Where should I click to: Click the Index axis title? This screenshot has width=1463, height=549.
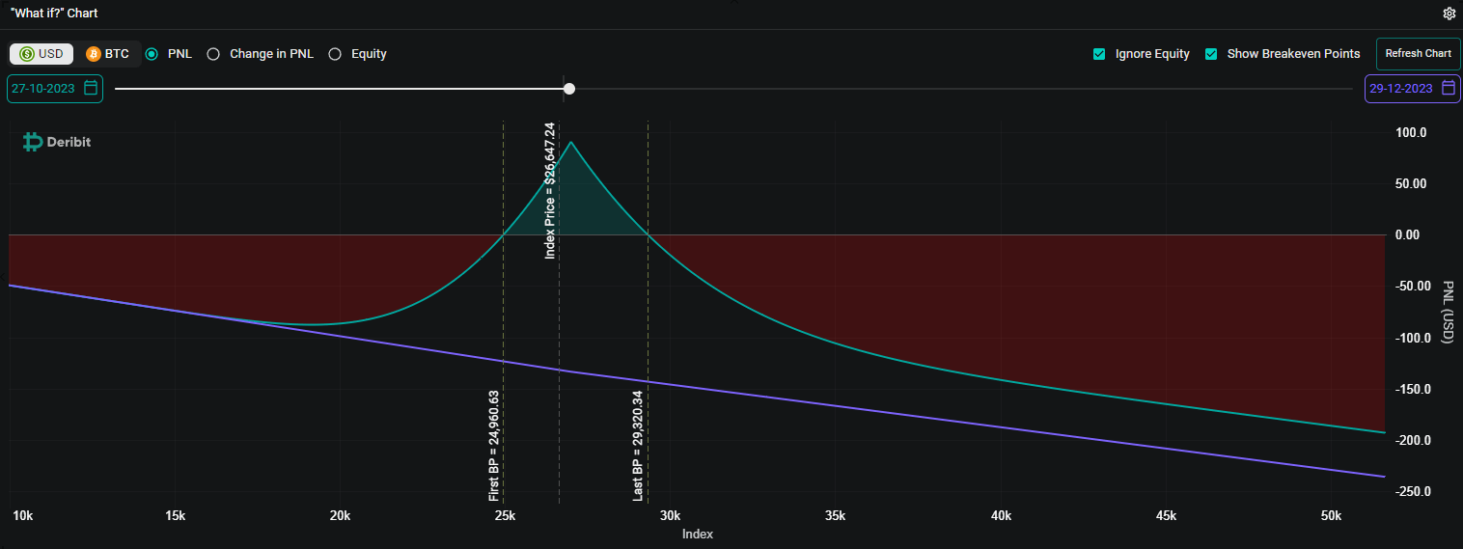coord(697,534)
